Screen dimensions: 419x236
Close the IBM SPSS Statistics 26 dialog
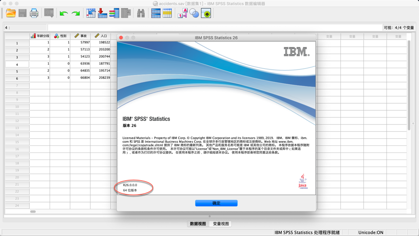tap(121, 38)
